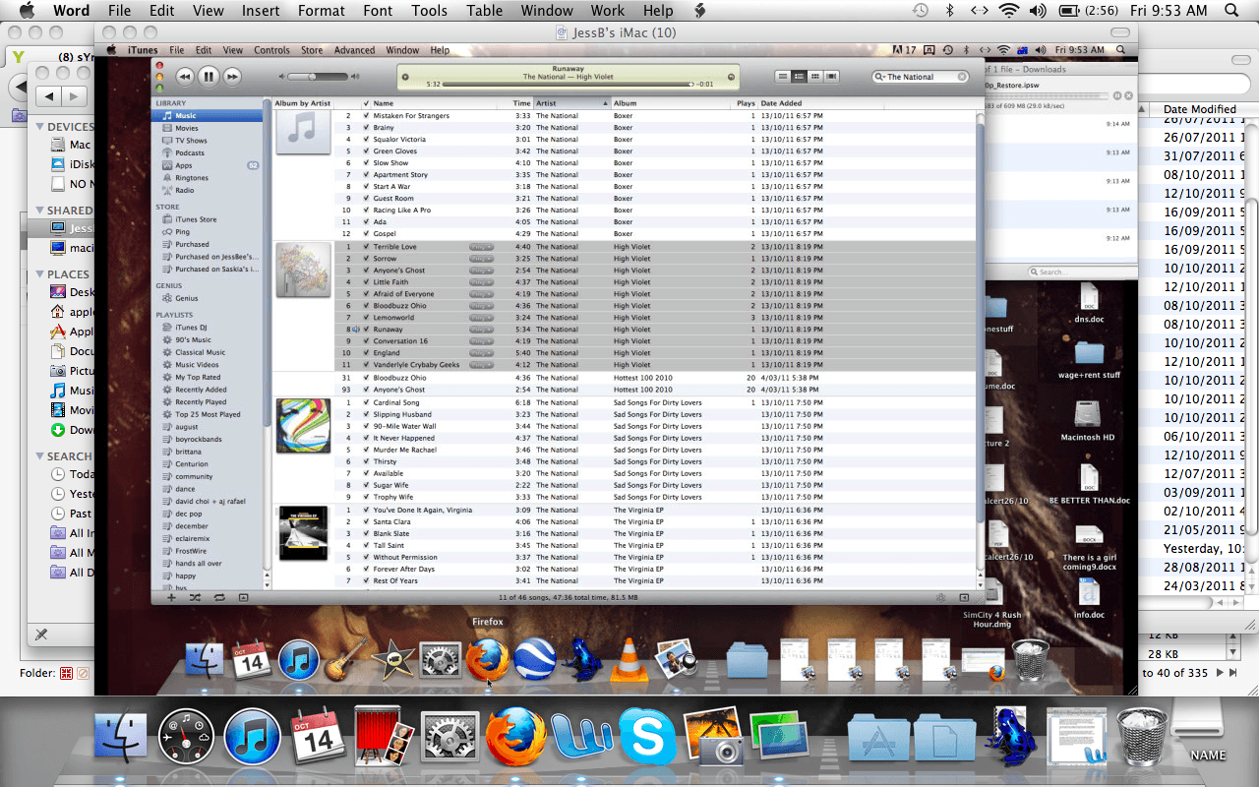Uncheck the Rest Of Years song checkbox

(x=366, y=581)
